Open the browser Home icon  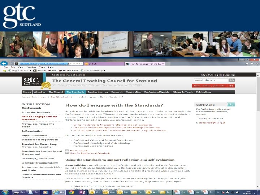tap(247, 64)
